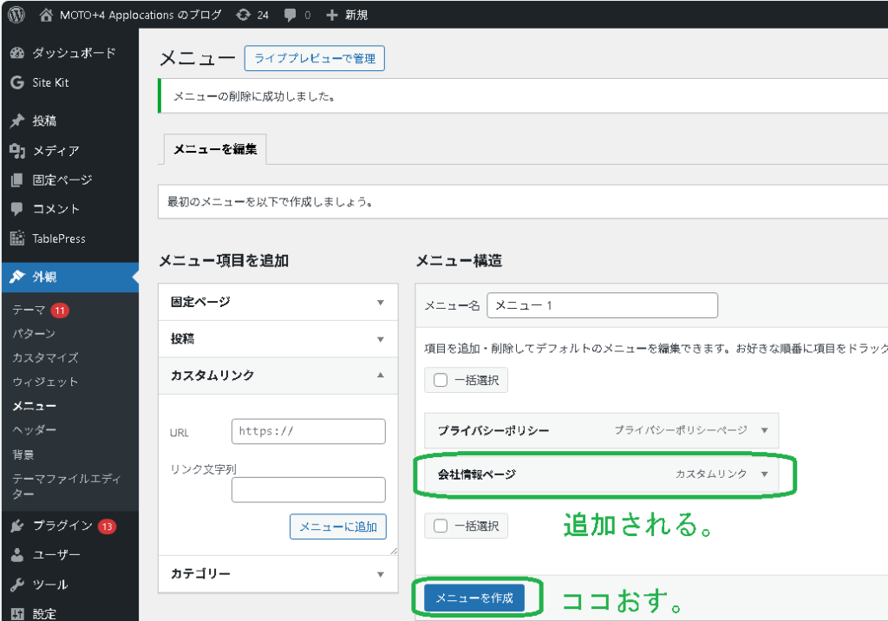Click the TablePress sidebar icon

pos(16,239)
